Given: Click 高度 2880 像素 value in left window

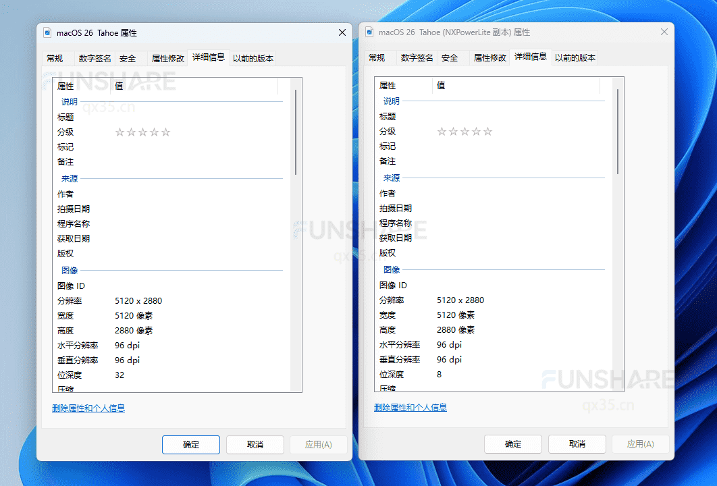Looking at the screenshot, I should [x=134, y=331].
